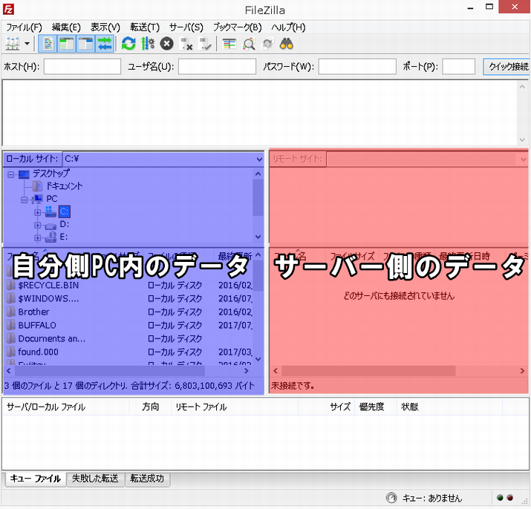Screen dimensions: 531x509
Task: Select the $WINDOWS.... folder row
Action: (x=128, y=298)
